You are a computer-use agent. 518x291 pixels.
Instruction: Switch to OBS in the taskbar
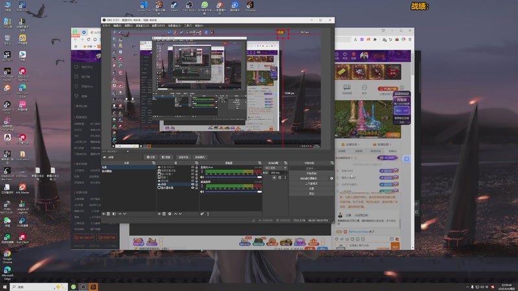tap(84, 287)
